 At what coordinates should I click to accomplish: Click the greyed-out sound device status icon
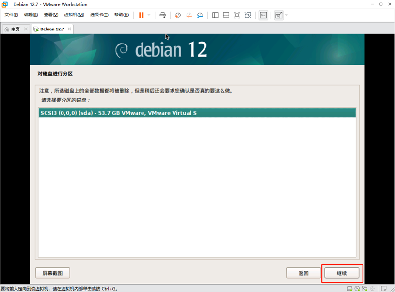pos(372,289)
